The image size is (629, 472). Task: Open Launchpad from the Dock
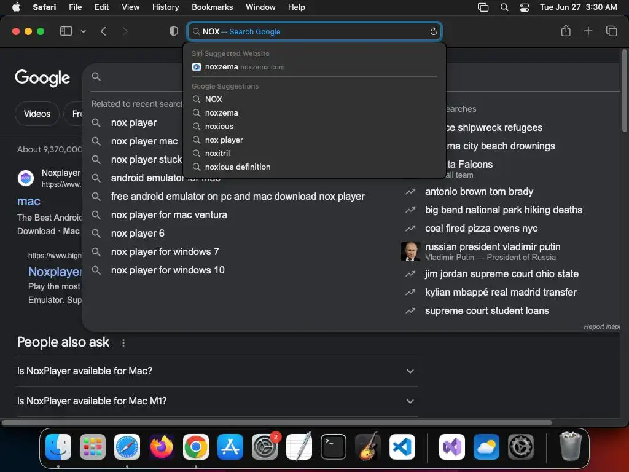[93, 446]
